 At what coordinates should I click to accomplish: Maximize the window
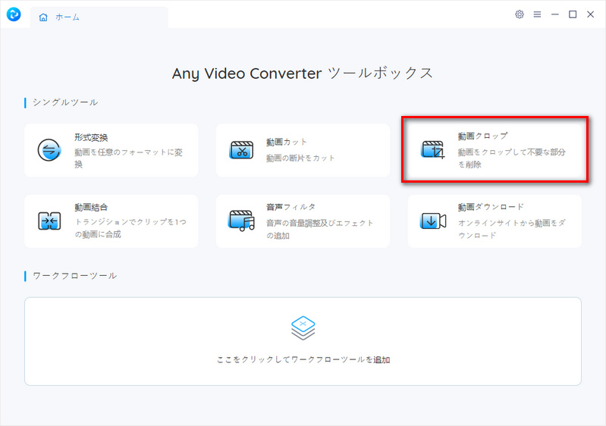tap(573, 14)
